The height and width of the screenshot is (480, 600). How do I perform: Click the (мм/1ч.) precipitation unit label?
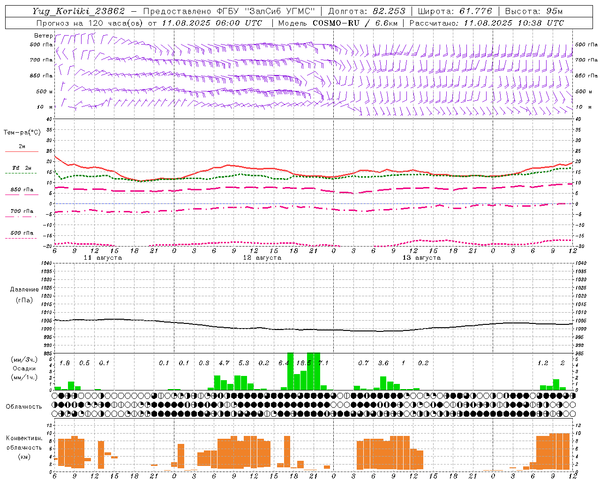coord(24,377)
